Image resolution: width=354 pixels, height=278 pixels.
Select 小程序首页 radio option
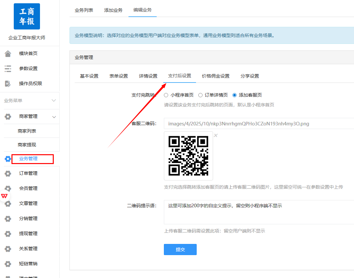pos(166,95)
